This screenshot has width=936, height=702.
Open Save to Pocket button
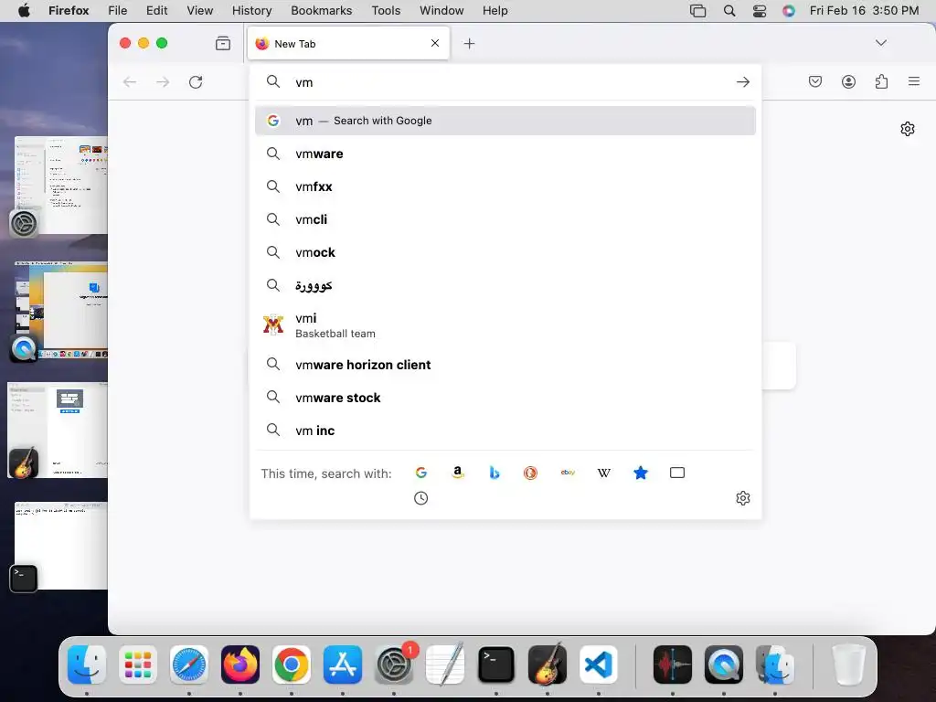(814, 81)
